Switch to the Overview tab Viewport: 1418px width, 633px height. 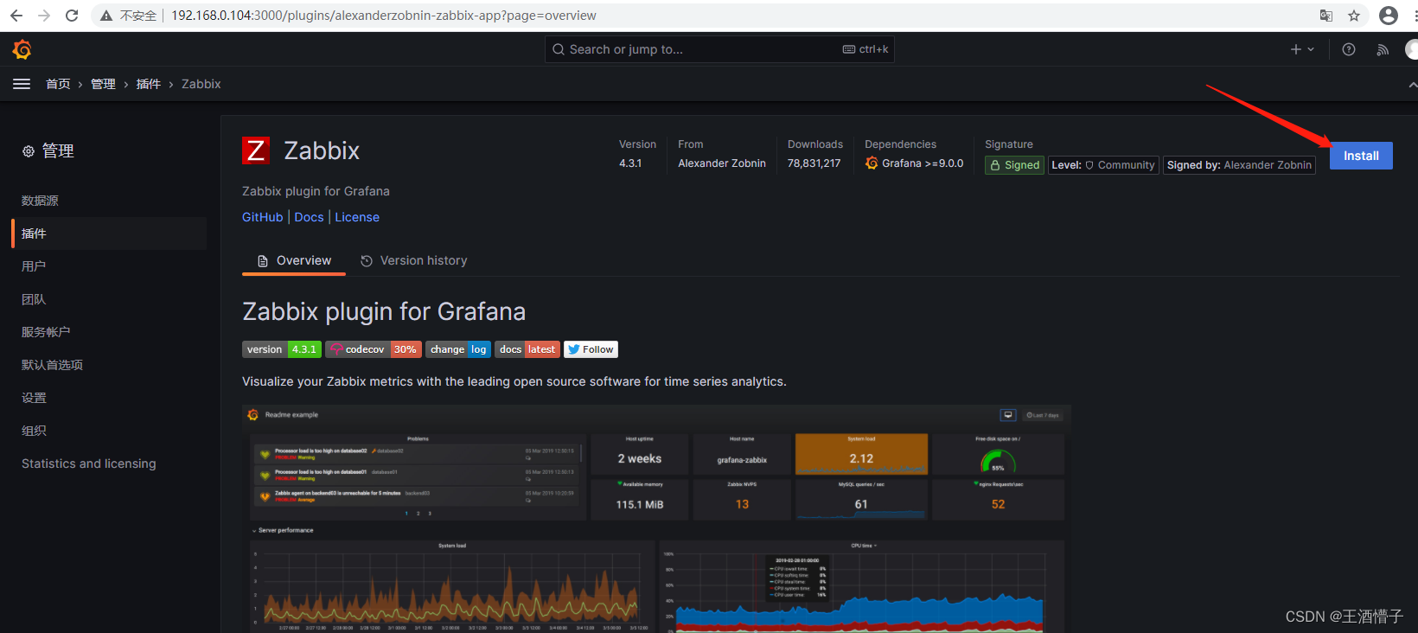(294, 260)
